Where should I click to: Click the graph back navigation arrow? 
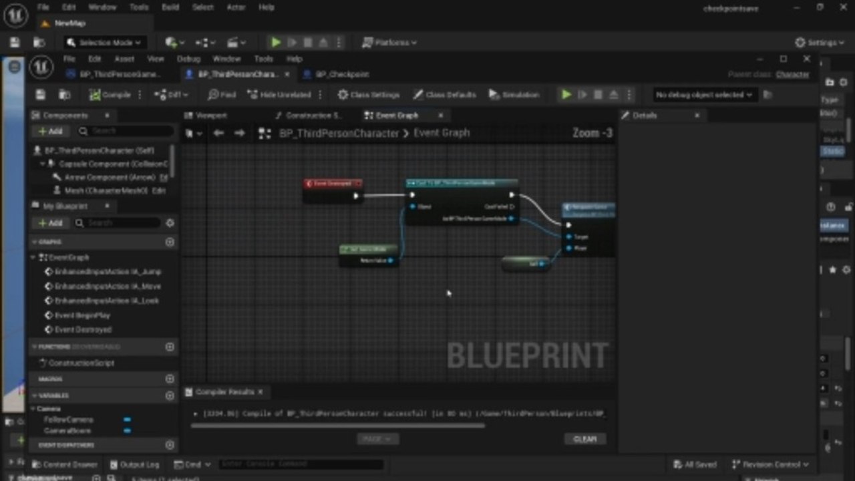pos(218,133)
